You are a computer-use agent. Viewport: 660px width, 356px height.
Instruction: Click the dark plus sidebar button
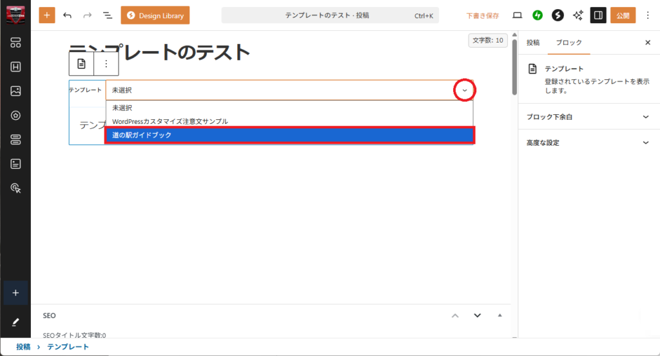(x=15, y=293)
